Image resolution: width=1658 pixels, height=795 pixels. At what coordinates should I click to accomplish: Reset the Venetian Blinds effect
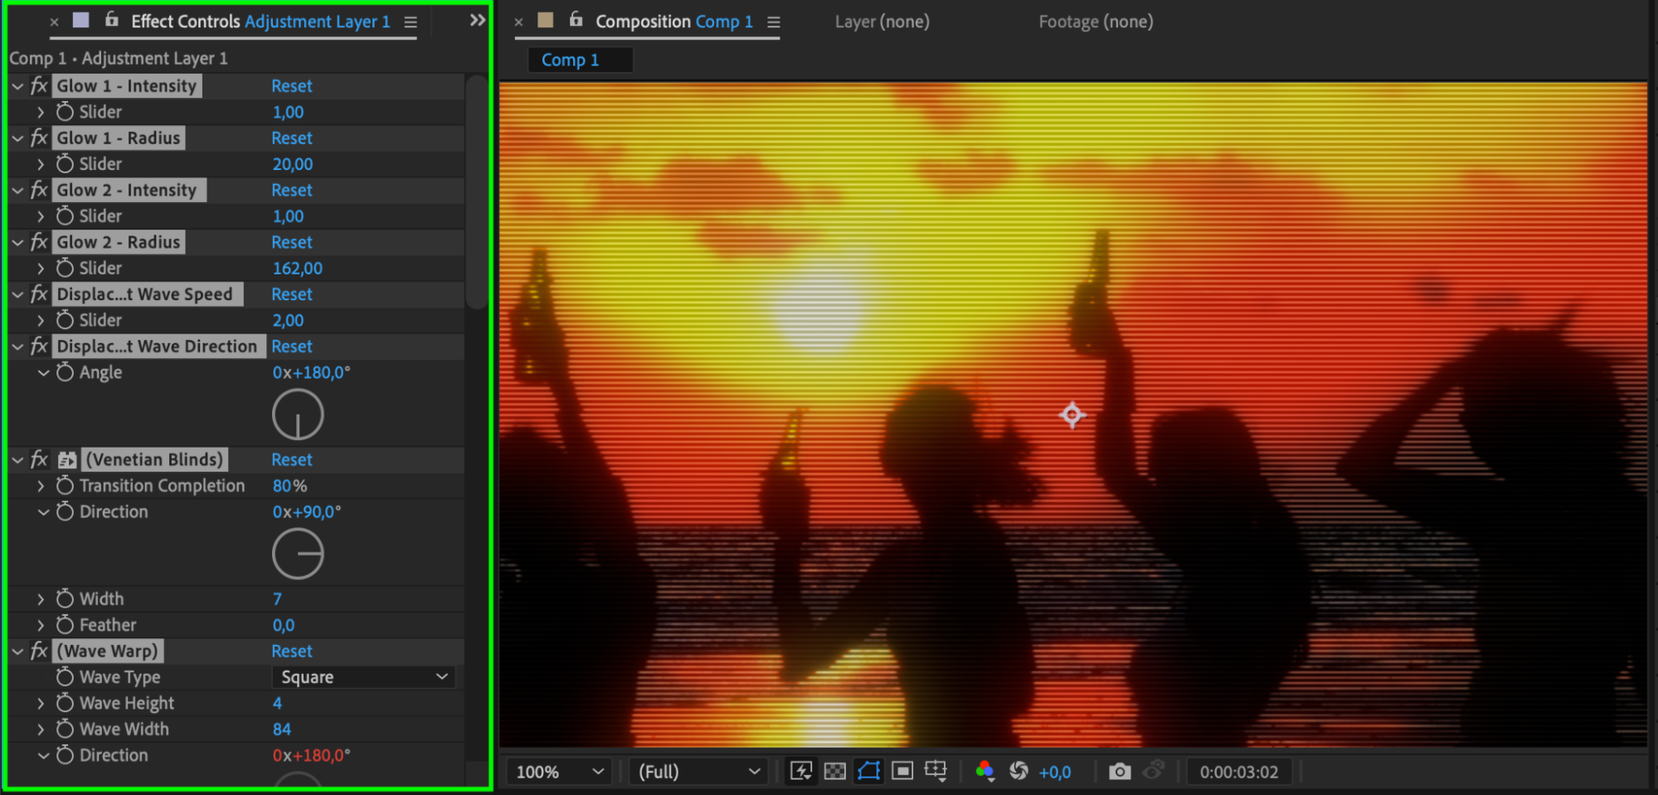click(x=291, y=460)
